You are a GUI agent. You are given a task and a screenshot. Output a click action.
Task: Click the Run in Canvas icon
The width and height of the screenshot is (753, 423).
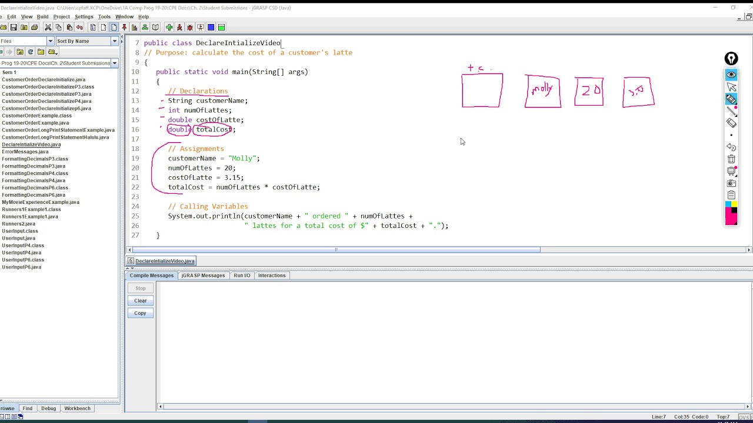click(x=200, y=28)
